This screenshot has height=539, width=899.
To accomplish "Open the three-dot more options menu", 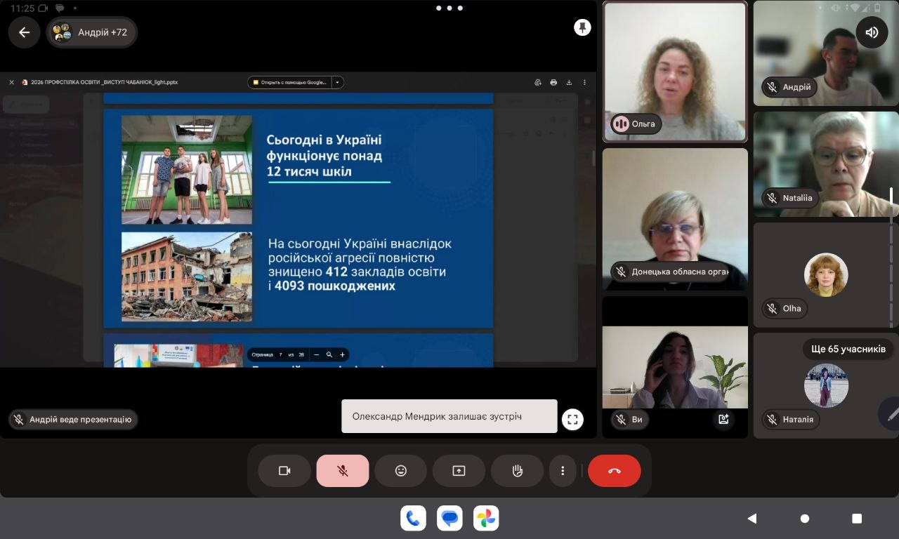I will click(563, 471).
